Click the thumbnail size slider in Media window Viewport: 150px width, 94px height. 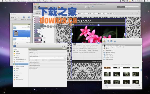pyautogui.click(x=122, y=85)
